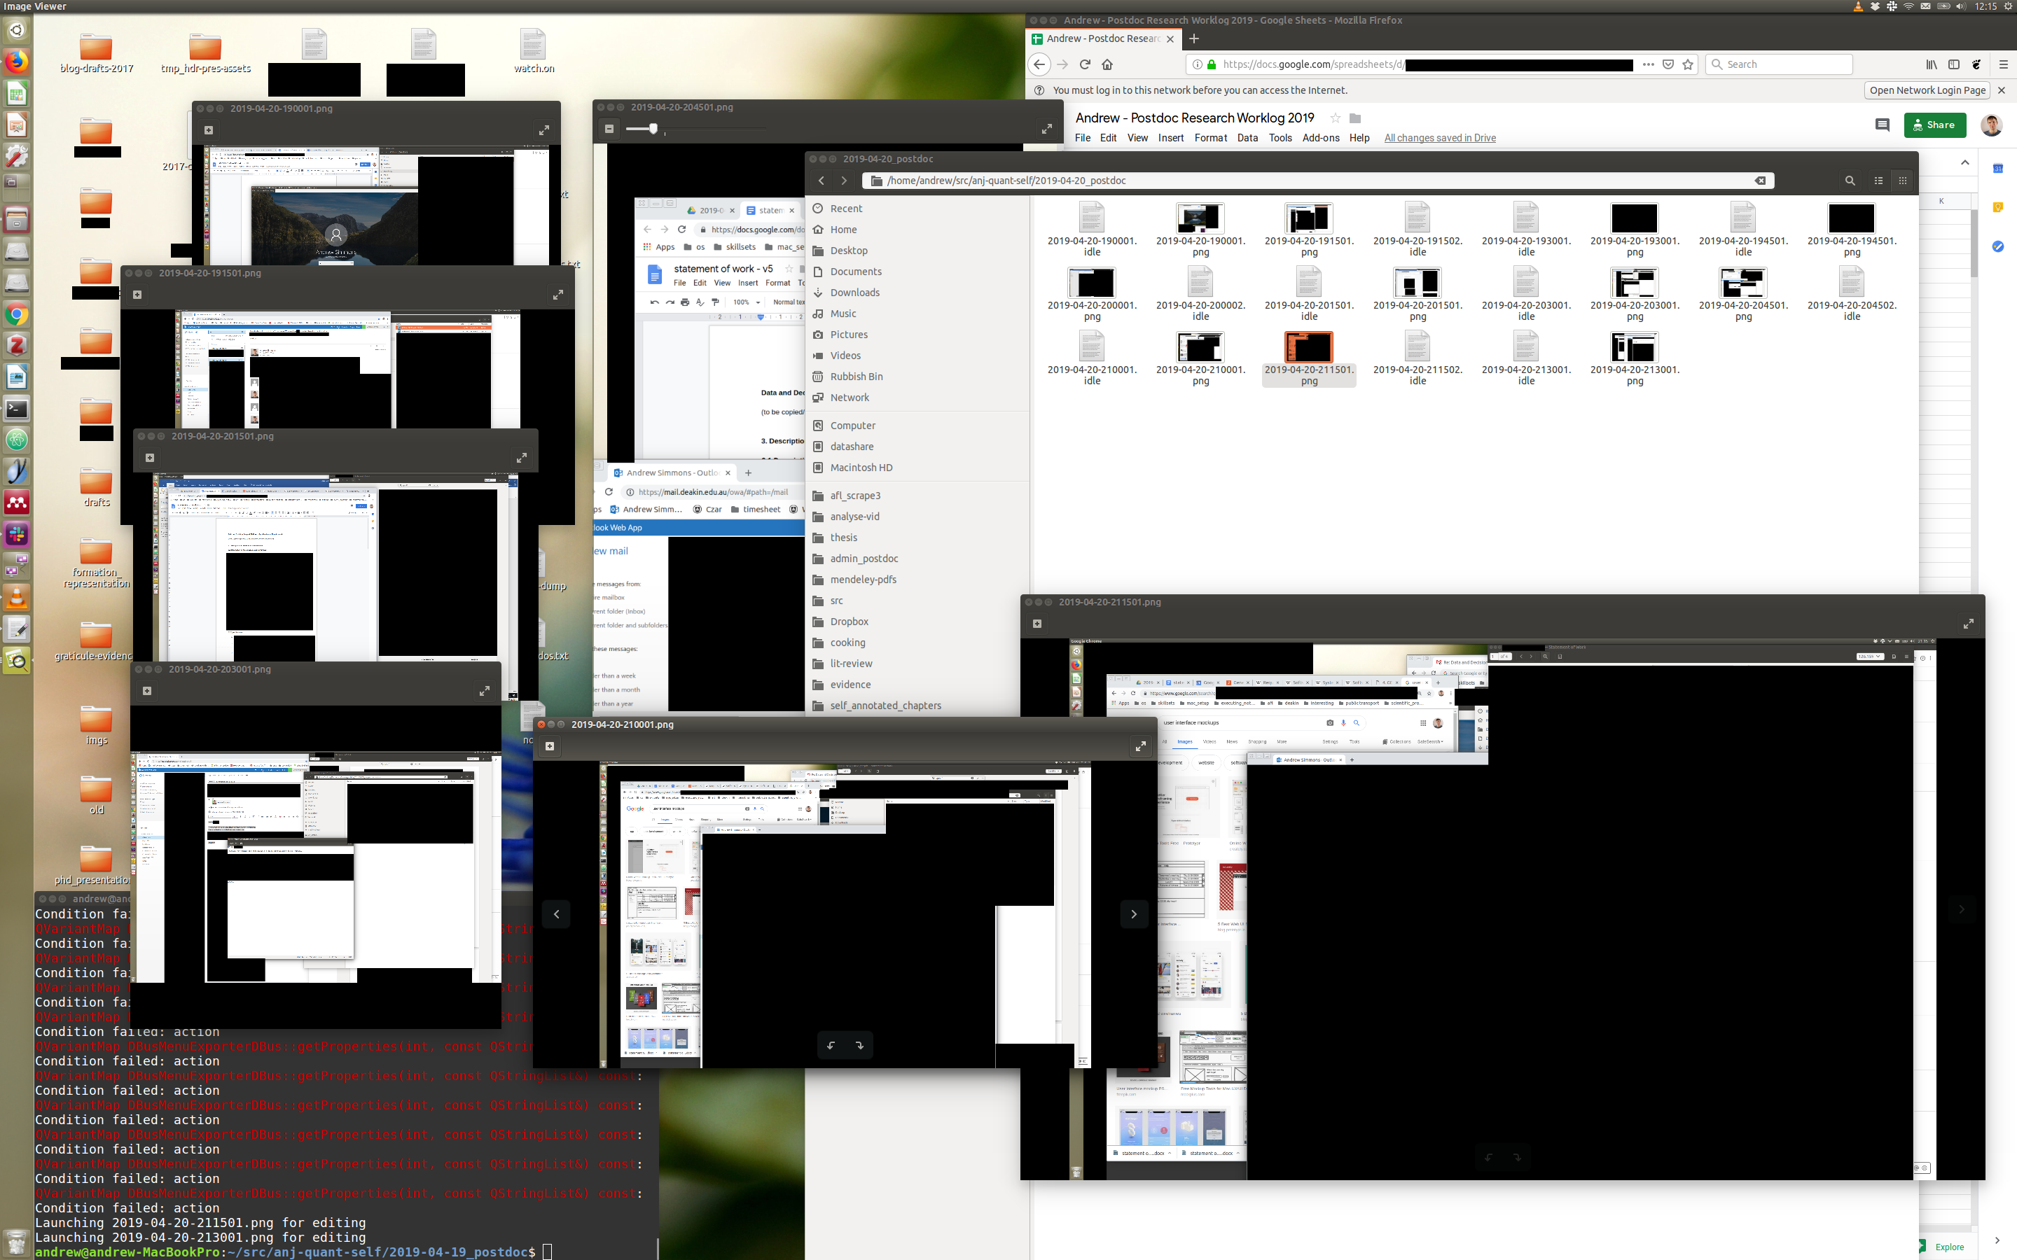2017x1260 pixels.
Task: Go to next image in 210001.png viewer
Action: (1134, 914)
